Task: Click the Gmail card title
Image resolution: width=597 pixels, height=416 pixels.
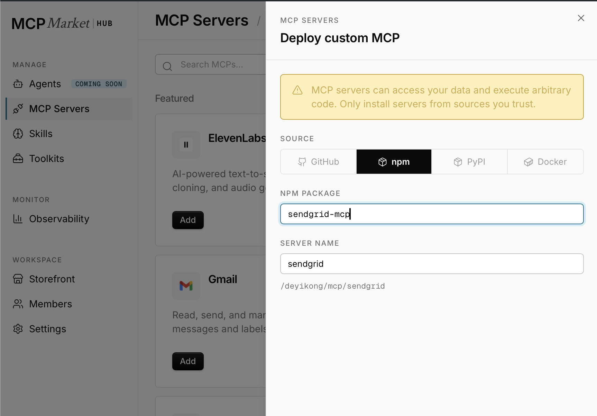Action: pos(223,279)
